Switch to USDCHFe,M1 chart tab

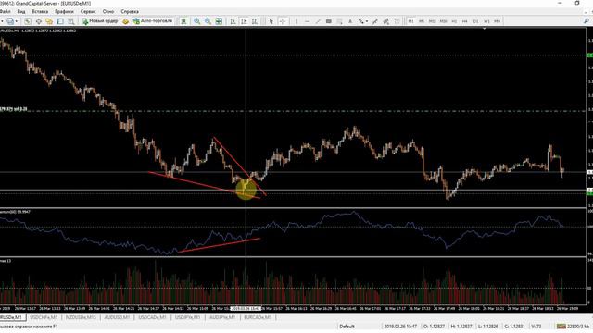coord(44,317)
